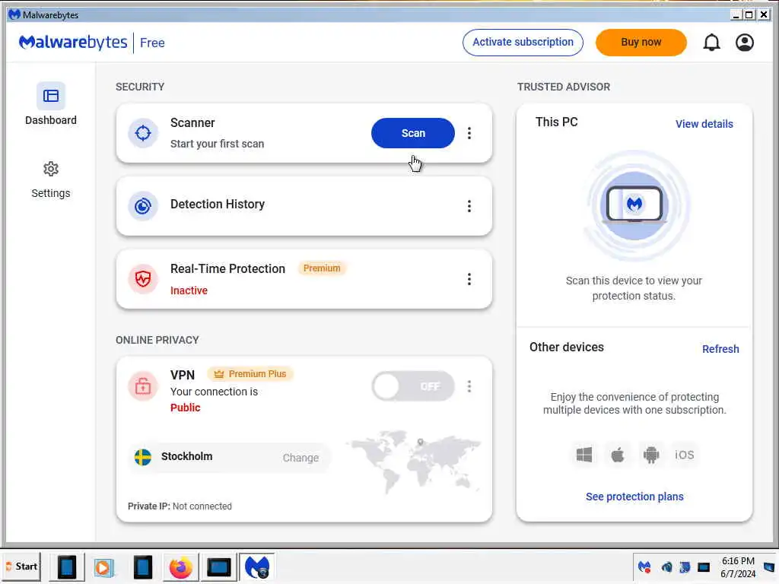779x584 pixels.
Task: Click the red Inactive status text
Action: (x=189, y=290)
